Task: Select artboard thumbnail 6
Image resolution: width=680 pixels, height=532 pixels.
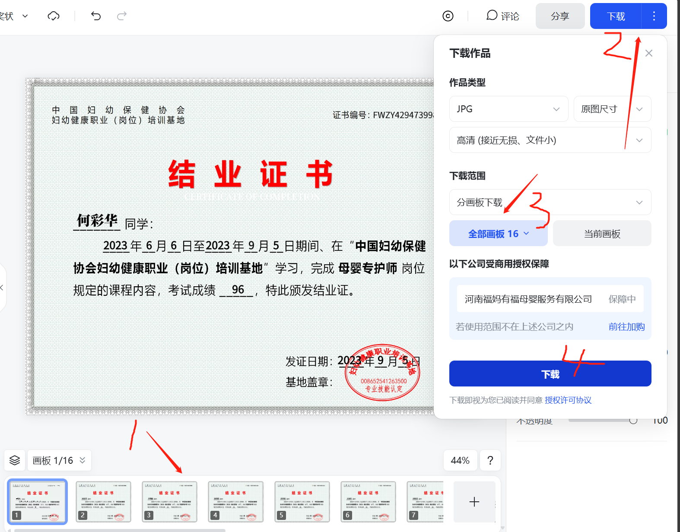Action: [x=368, y=501]
